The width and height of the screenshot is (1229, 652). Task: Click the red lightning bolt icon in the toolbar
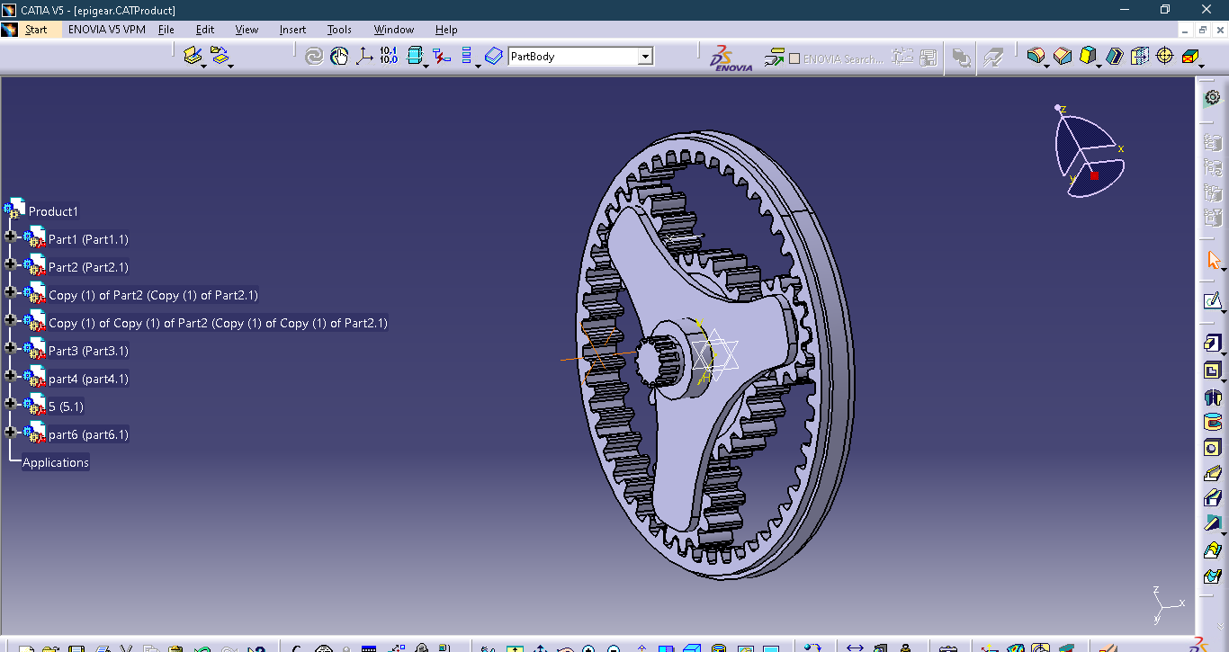click(x=439, y=56)
